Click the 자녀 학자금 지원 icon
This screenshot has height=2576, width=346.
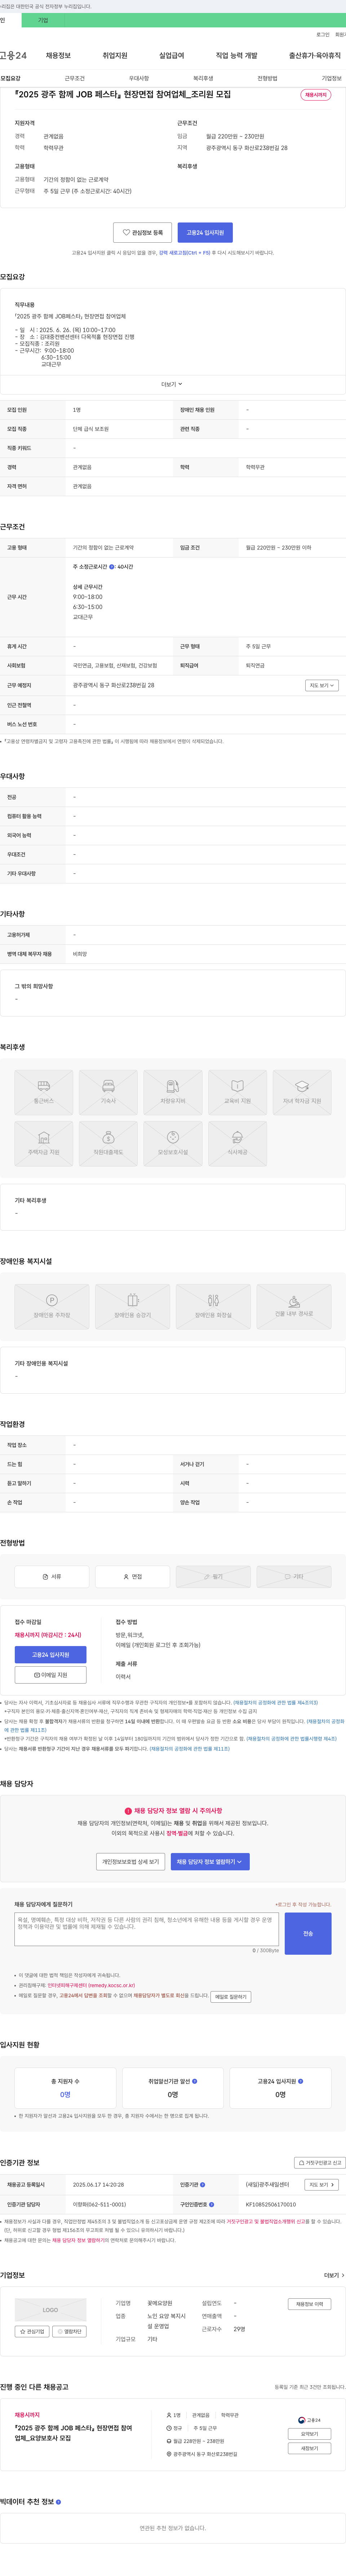302,1092
